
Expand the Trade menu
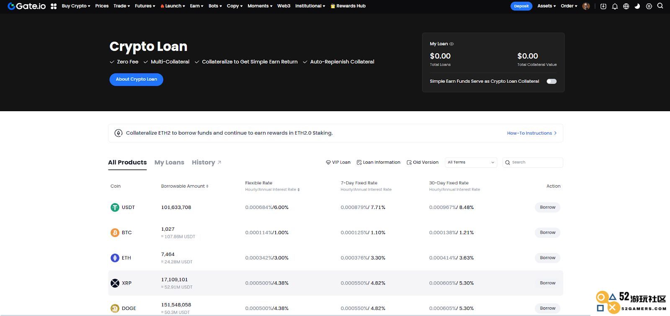[121, 6]
